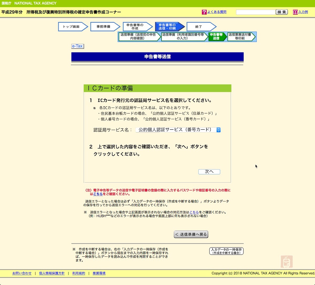Viewport: 315px width, 285px height.
Task: Click the 送信準備へ戻る button
Action: (x=191, y=234)
